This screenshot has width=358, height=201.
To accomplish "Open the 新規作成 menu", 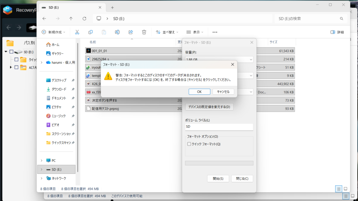I will (54, 32).
